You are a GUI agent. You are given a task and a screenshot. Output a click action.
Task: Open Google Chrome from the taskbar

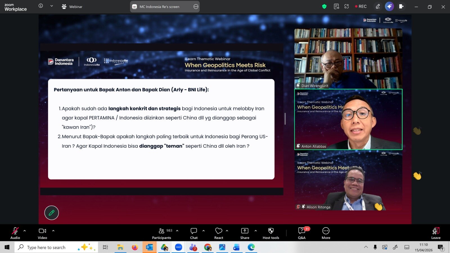pyautogui.click(x=208, y=247)
